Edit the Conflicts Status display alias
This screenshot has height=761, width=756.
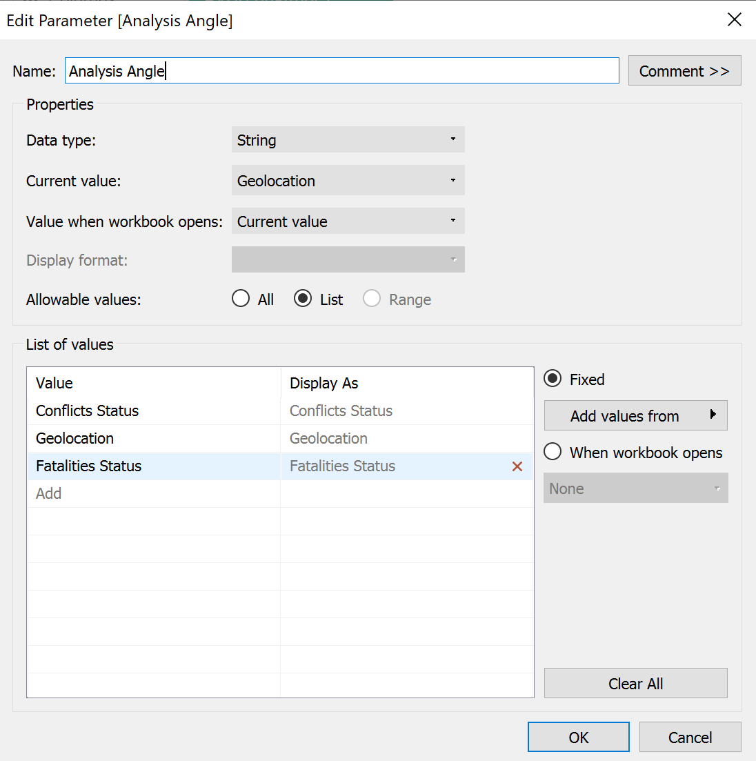(x=341, y=411)
